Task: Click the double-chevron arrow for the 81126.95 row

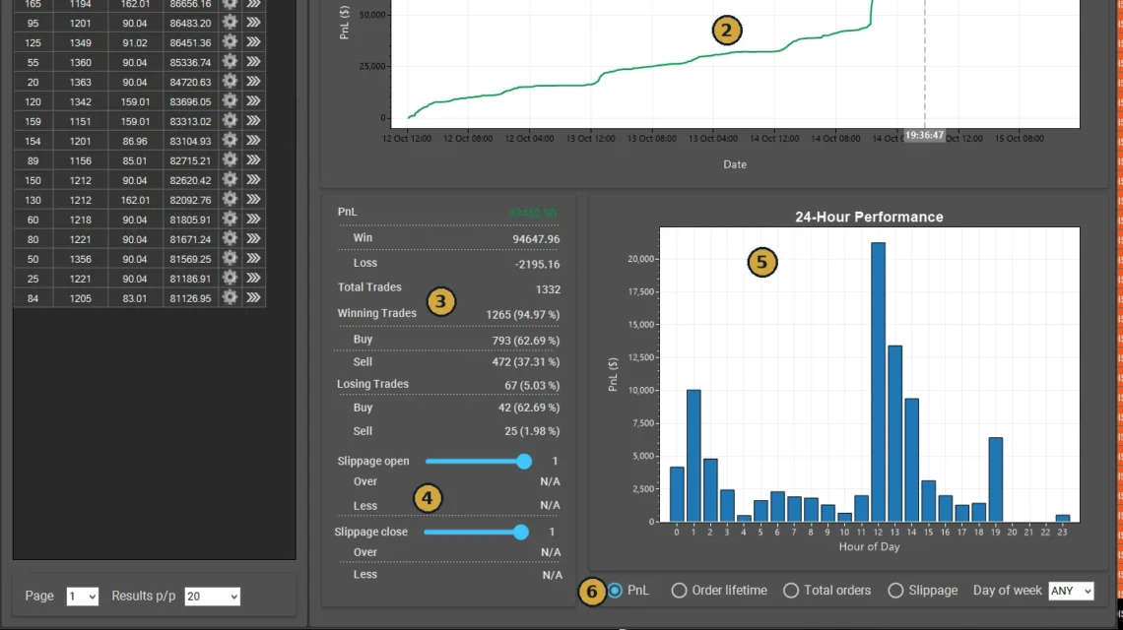Action: click(x=253, y=298)
